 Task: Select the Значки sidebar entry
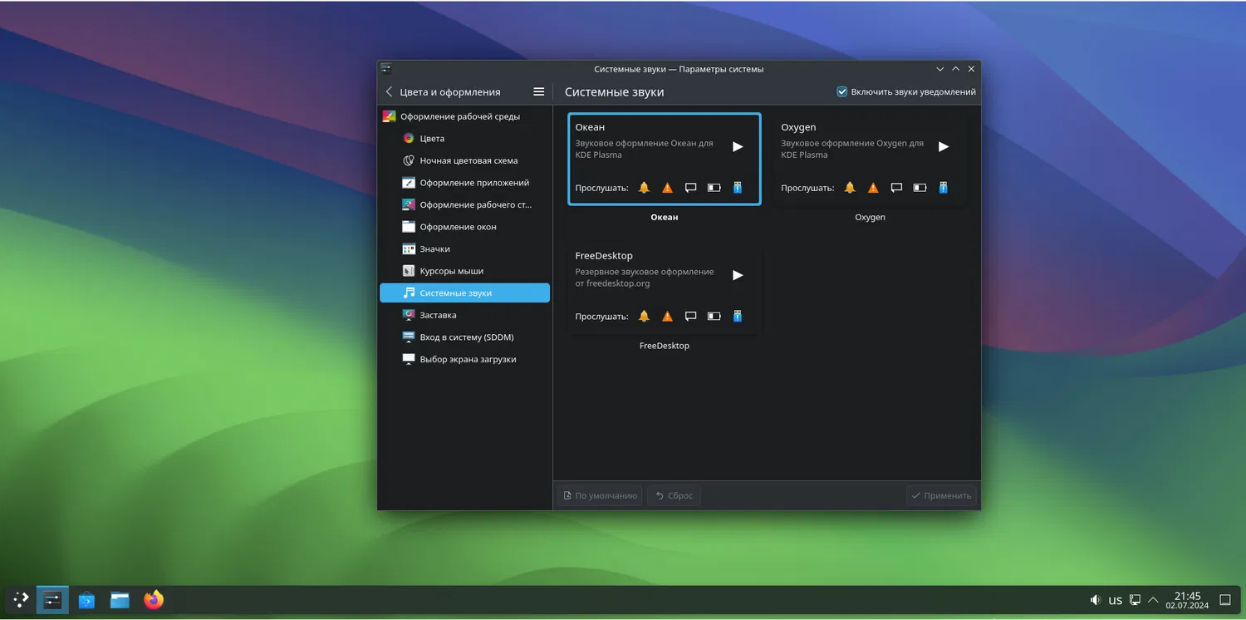[x=464, y=248]
